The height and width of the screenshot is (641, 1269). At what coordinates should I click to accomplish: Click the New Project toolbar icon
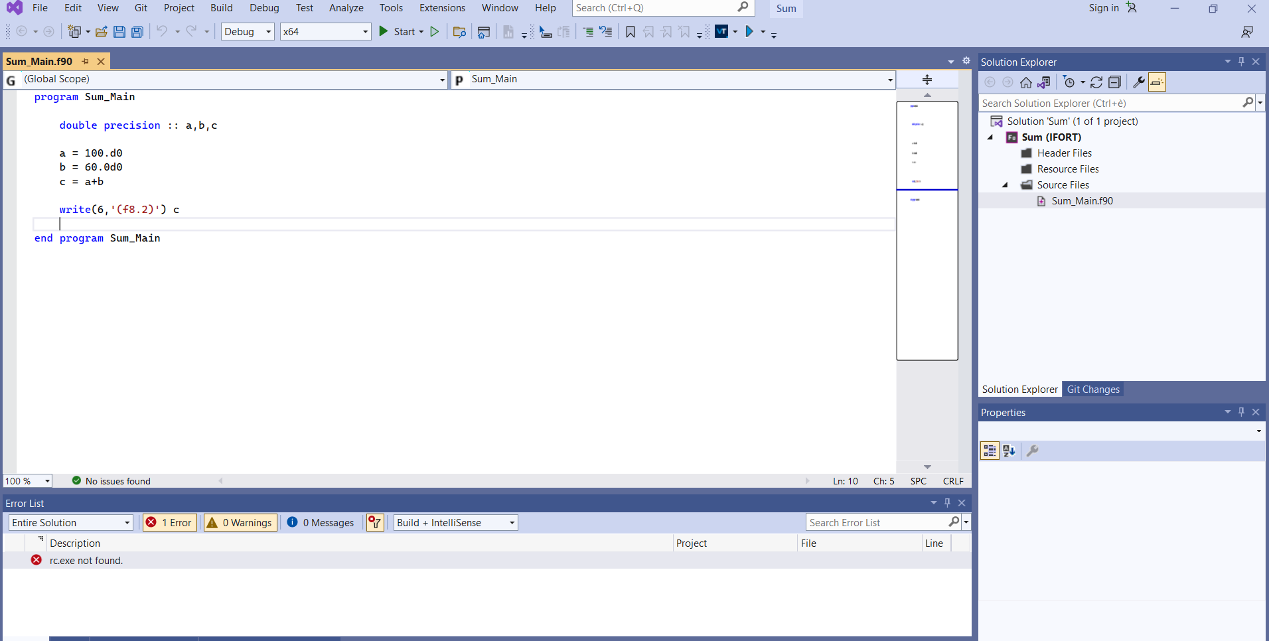[x=75, y=32]
